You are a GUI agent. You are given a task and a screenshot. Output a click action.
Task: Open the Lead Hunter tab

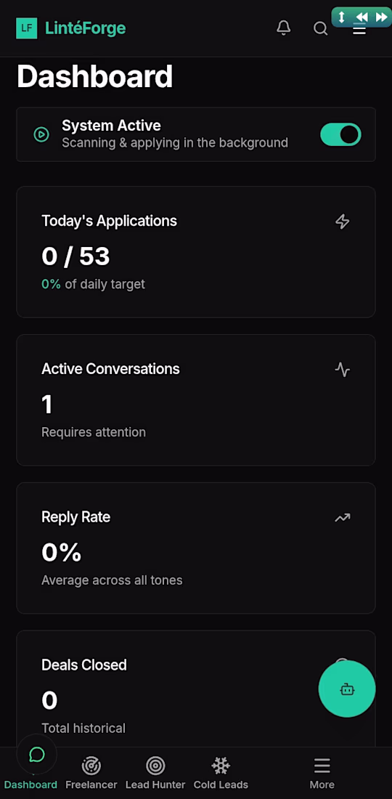click(x=155, y=774)
